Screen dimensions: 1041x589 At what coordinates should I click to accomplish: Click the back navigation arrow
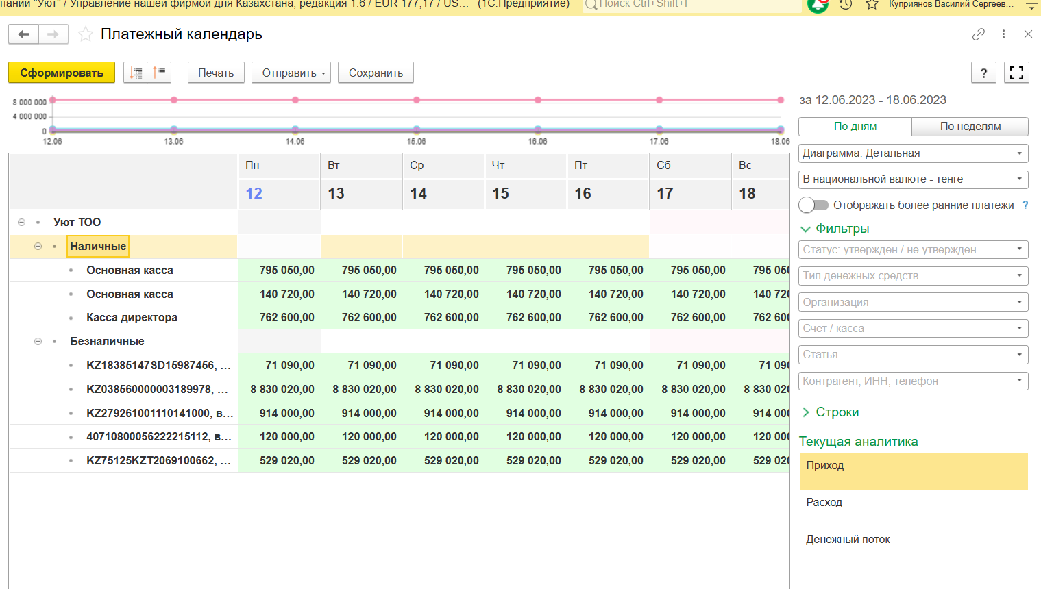pyautogui.click(x=24, y=34)
